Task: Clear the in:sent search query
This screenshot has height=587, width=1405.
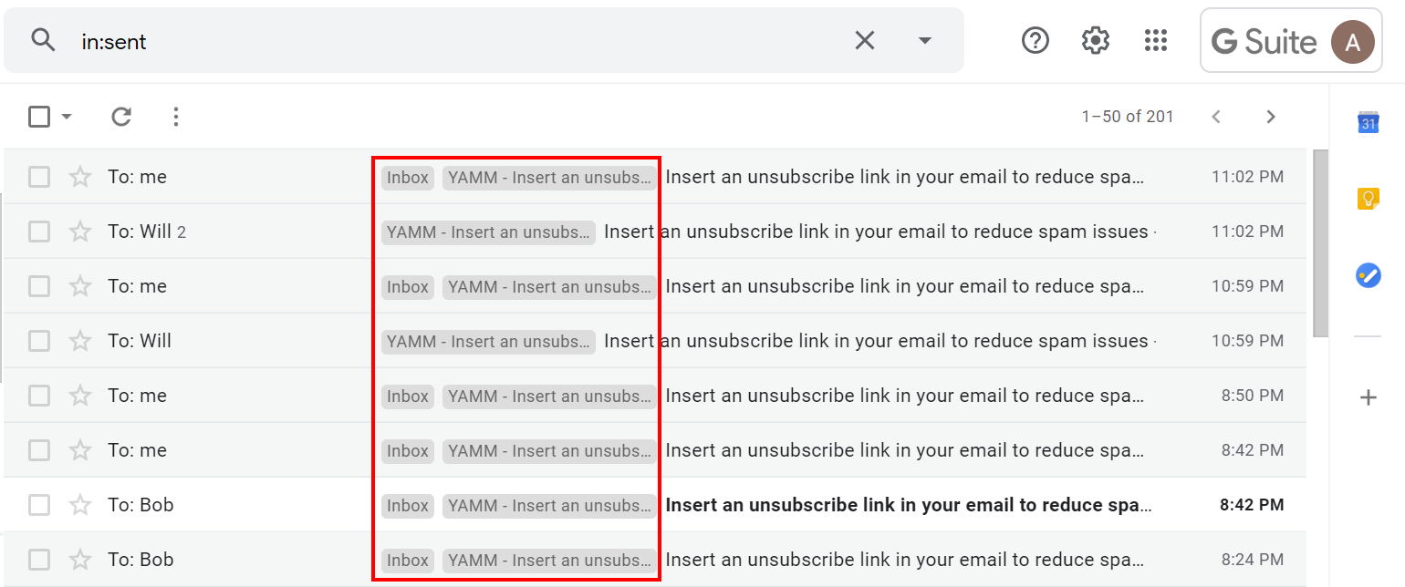Action: coord(864,40)
